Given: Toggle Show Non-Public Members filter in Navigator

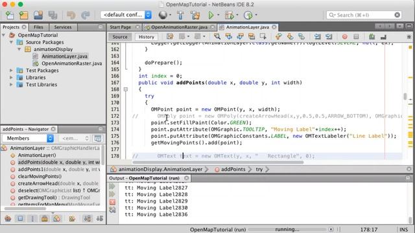Looking at the screenshot, I should pos(45,219).
